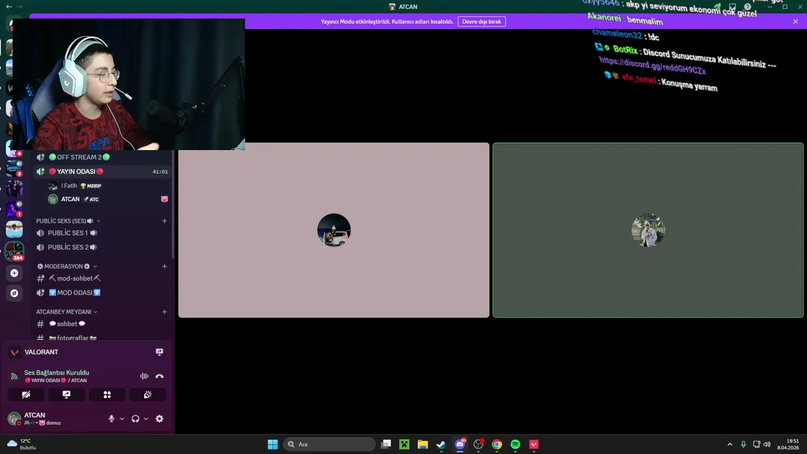The width and height of the screenshot is (807, 454).
Task: Mute the microphone
Action: tap(112, 419)
